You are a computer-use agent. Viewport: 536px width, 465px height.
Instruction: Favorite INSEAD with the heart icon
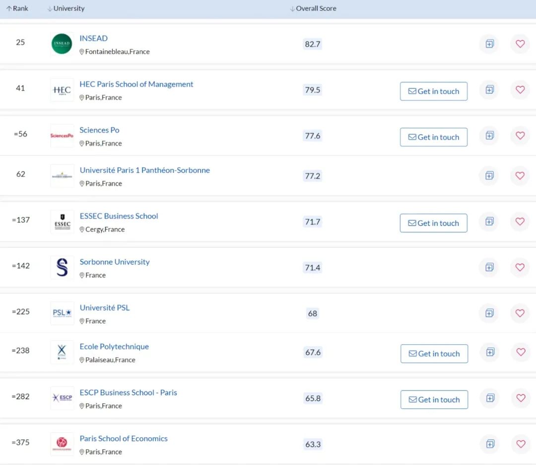(520, 44)
